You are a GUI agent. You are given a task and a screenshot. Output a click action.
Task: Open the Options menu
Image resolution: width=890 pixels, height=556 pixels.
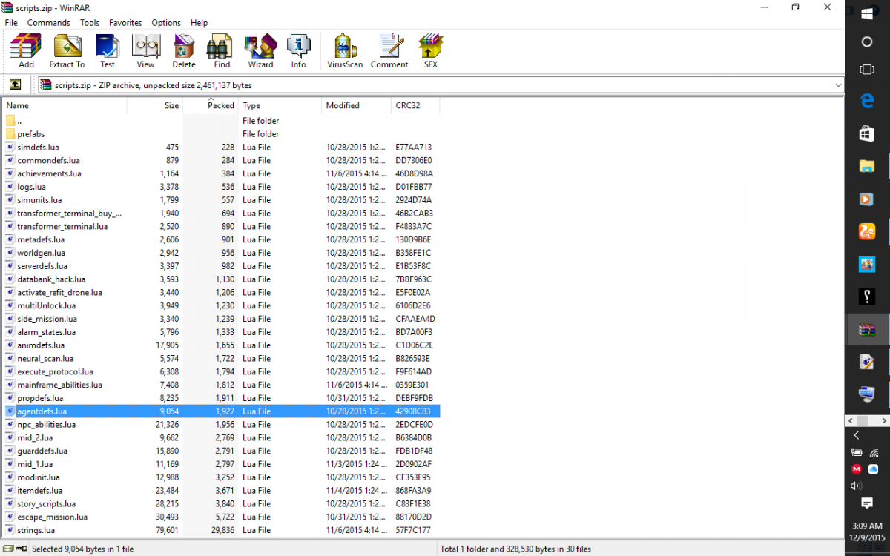(166, 23)
